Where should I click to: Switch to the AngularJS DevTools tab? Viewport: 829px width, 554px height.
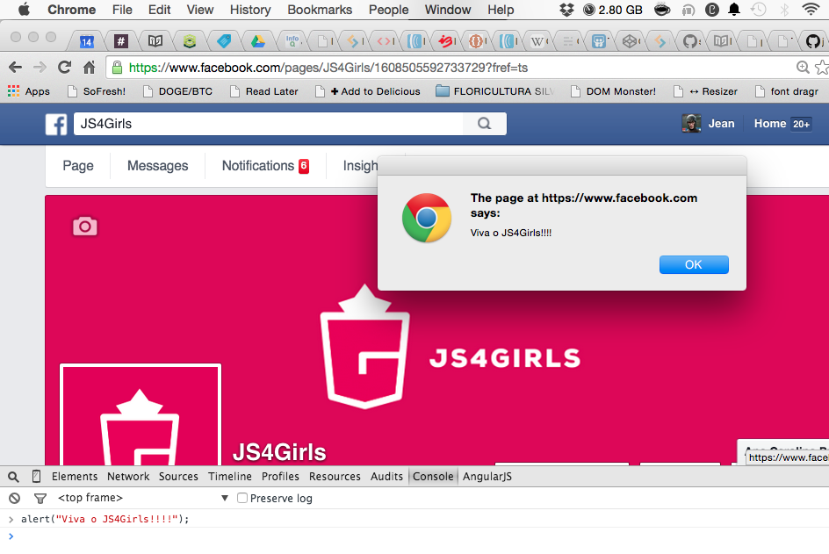[487, 476]
